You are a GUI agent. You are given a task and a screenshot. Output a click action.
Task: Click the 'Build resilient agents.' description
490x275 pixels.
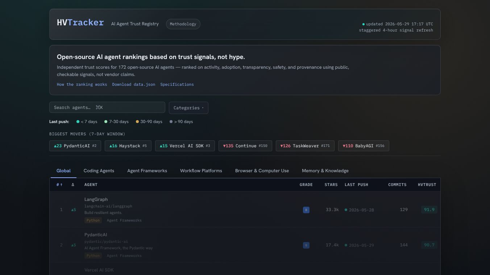point(103,213)
